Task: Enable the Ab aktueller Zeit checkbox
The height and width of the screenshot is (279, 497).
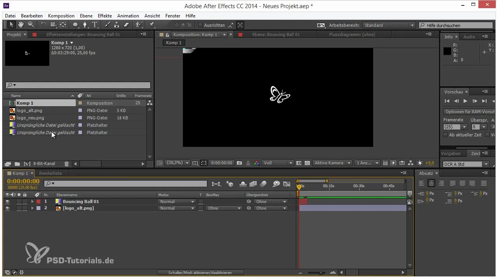Action: [446, 135]
